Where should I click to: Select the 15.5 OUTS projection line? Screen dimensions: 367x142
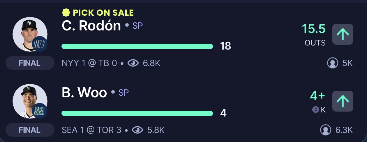click(x=314, y=35)
